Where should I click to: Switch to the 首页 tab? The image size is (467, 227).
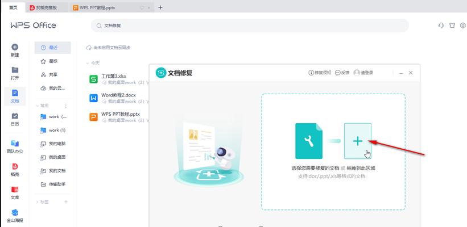click(13, 8)
